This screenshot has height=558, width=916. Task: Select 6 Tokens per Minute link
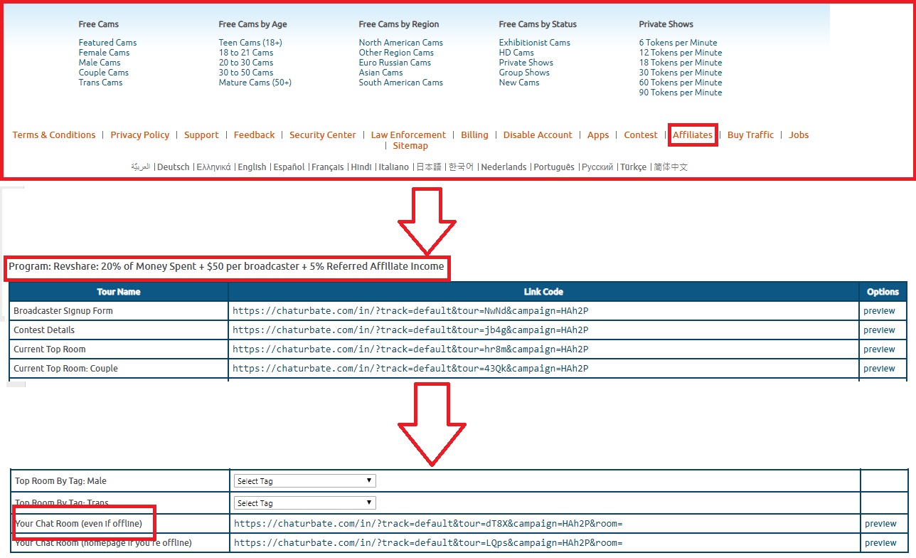click(x=678, y=43)
